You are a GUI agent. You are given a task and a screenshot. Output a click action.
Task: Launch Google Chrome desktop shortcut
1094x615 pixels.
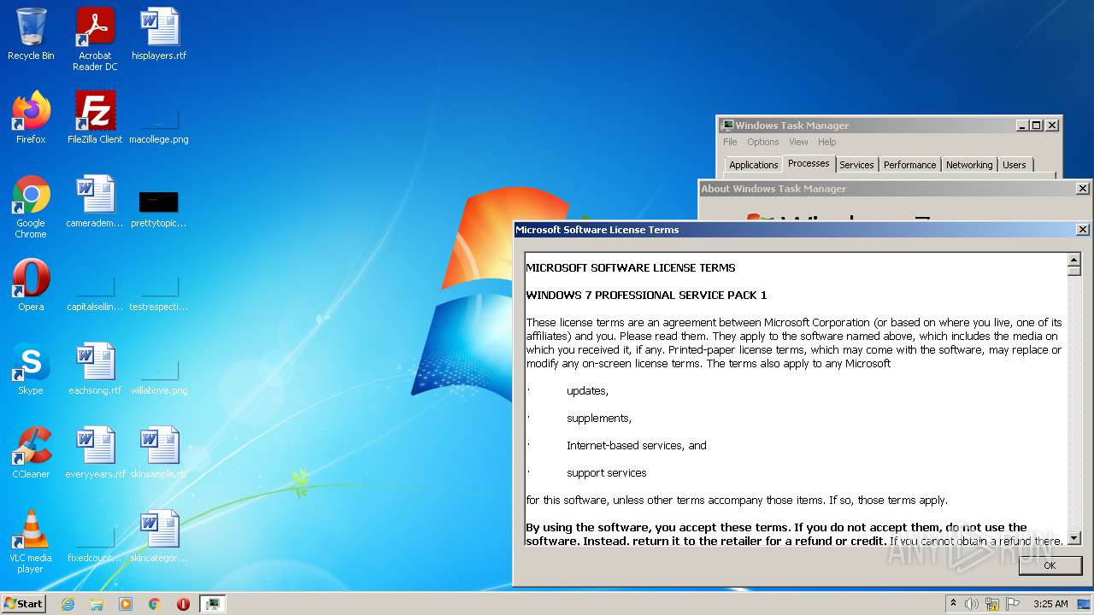pos(31,207)
